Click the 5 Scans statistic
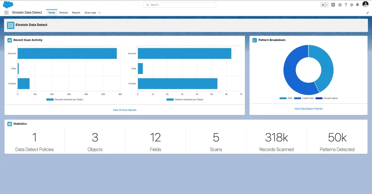372x194 pixels. point(216,142)
